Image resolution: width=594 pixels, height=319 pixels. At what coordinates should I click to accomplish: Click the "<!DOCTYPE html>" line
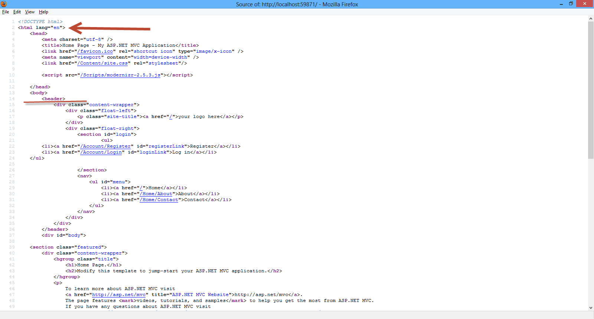(40, 22)
